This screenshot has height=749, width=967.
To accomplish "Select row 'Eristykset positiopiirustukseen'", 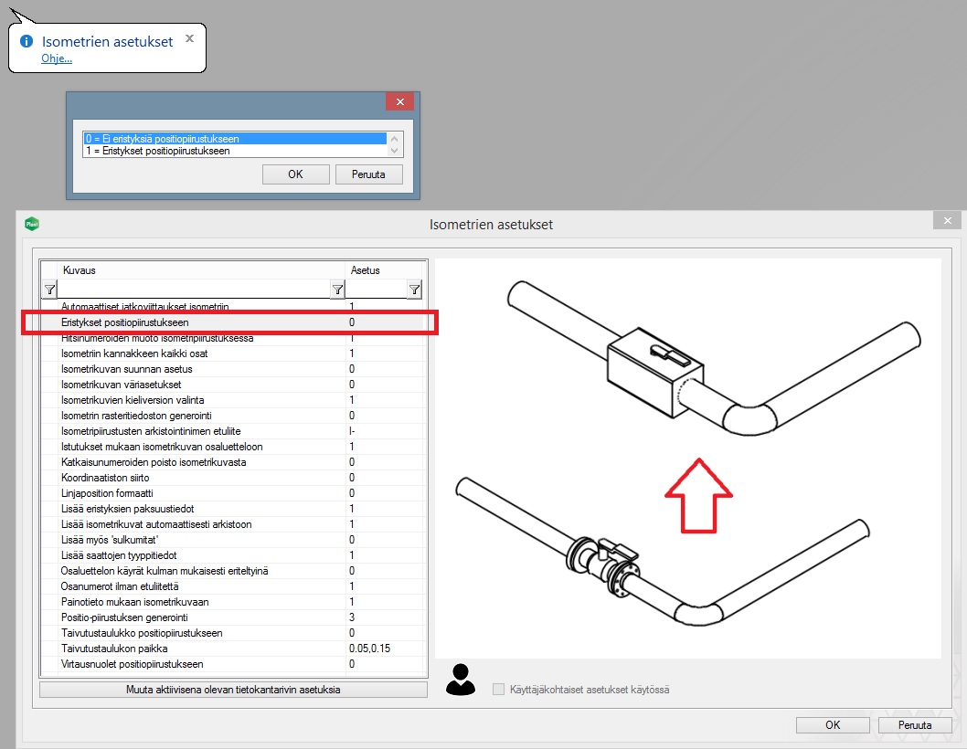I will pos(233,322).
